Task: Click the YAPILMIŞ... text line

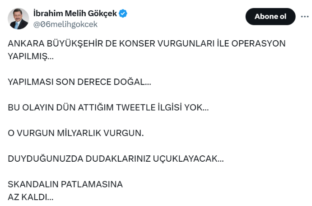Action: point(31,57)
